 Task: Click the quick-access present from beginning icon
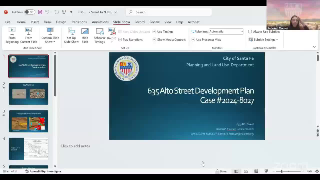(x=64, y=12)
